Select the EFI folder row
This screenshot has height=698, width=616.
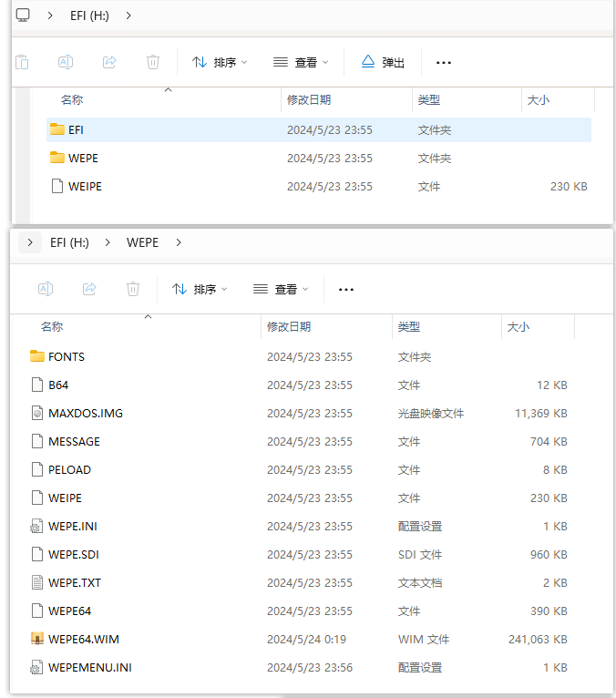[x=76, y=129]
